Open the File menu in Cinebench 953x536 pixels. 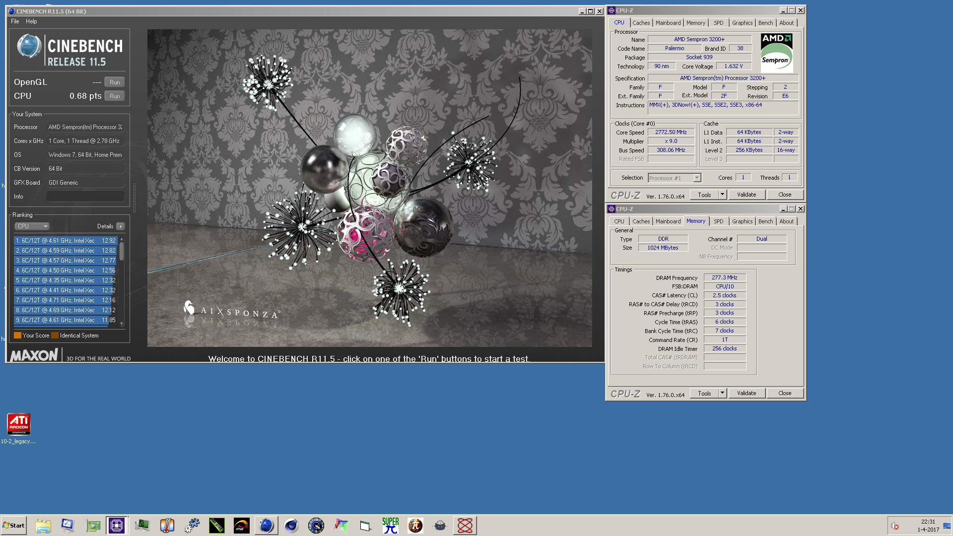15,21
